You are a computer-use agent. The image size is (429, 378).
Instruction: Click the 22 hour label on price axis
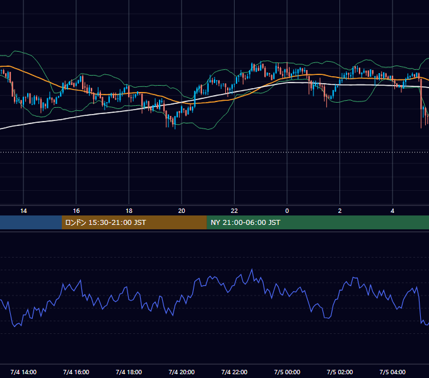click(x=234, y=211)
